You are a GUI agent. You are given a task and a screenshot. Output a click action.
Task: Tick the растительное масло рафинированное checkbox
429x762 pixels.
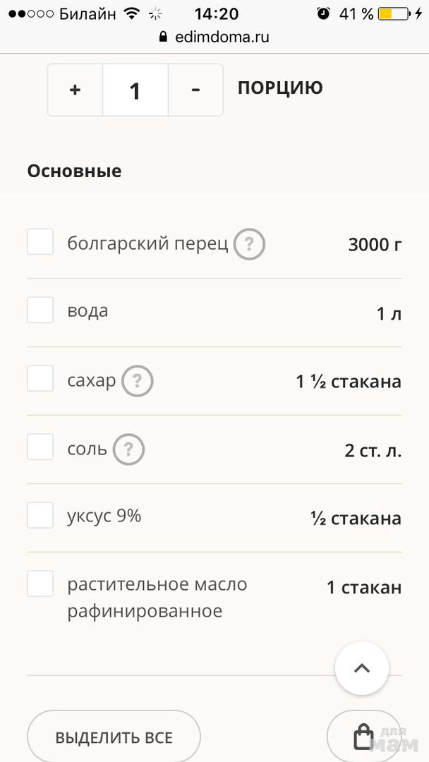pos(40,583)
